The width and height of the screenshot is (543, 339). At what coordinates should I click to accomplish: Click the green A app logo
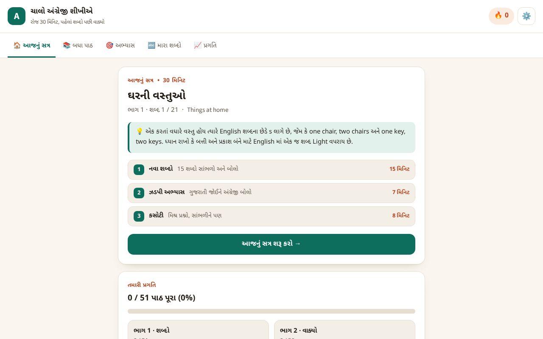[17, 16]
